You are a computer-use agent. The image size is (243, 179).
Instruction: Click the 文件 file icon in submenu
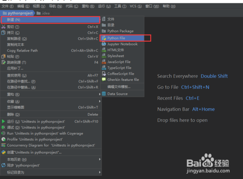(104, 19)
